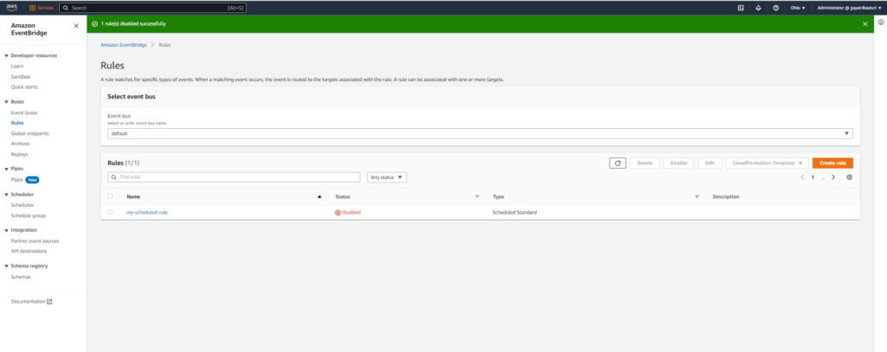Open the notifications bell

[758, 8]
